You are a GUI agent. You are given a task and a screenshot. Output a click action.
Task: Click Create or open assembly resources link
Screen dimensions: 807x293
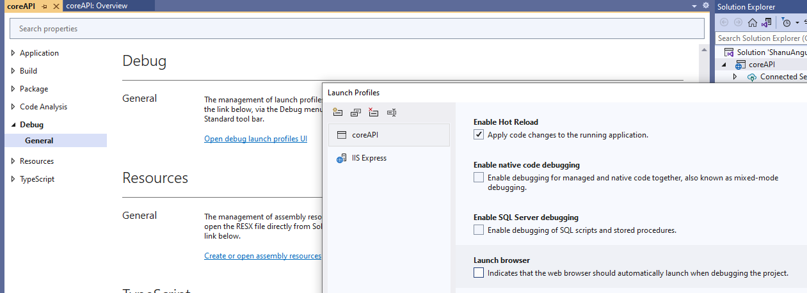262,256
